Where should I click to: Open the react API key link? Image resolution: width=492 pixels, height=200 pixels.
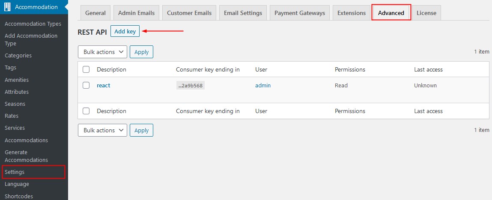104,85
